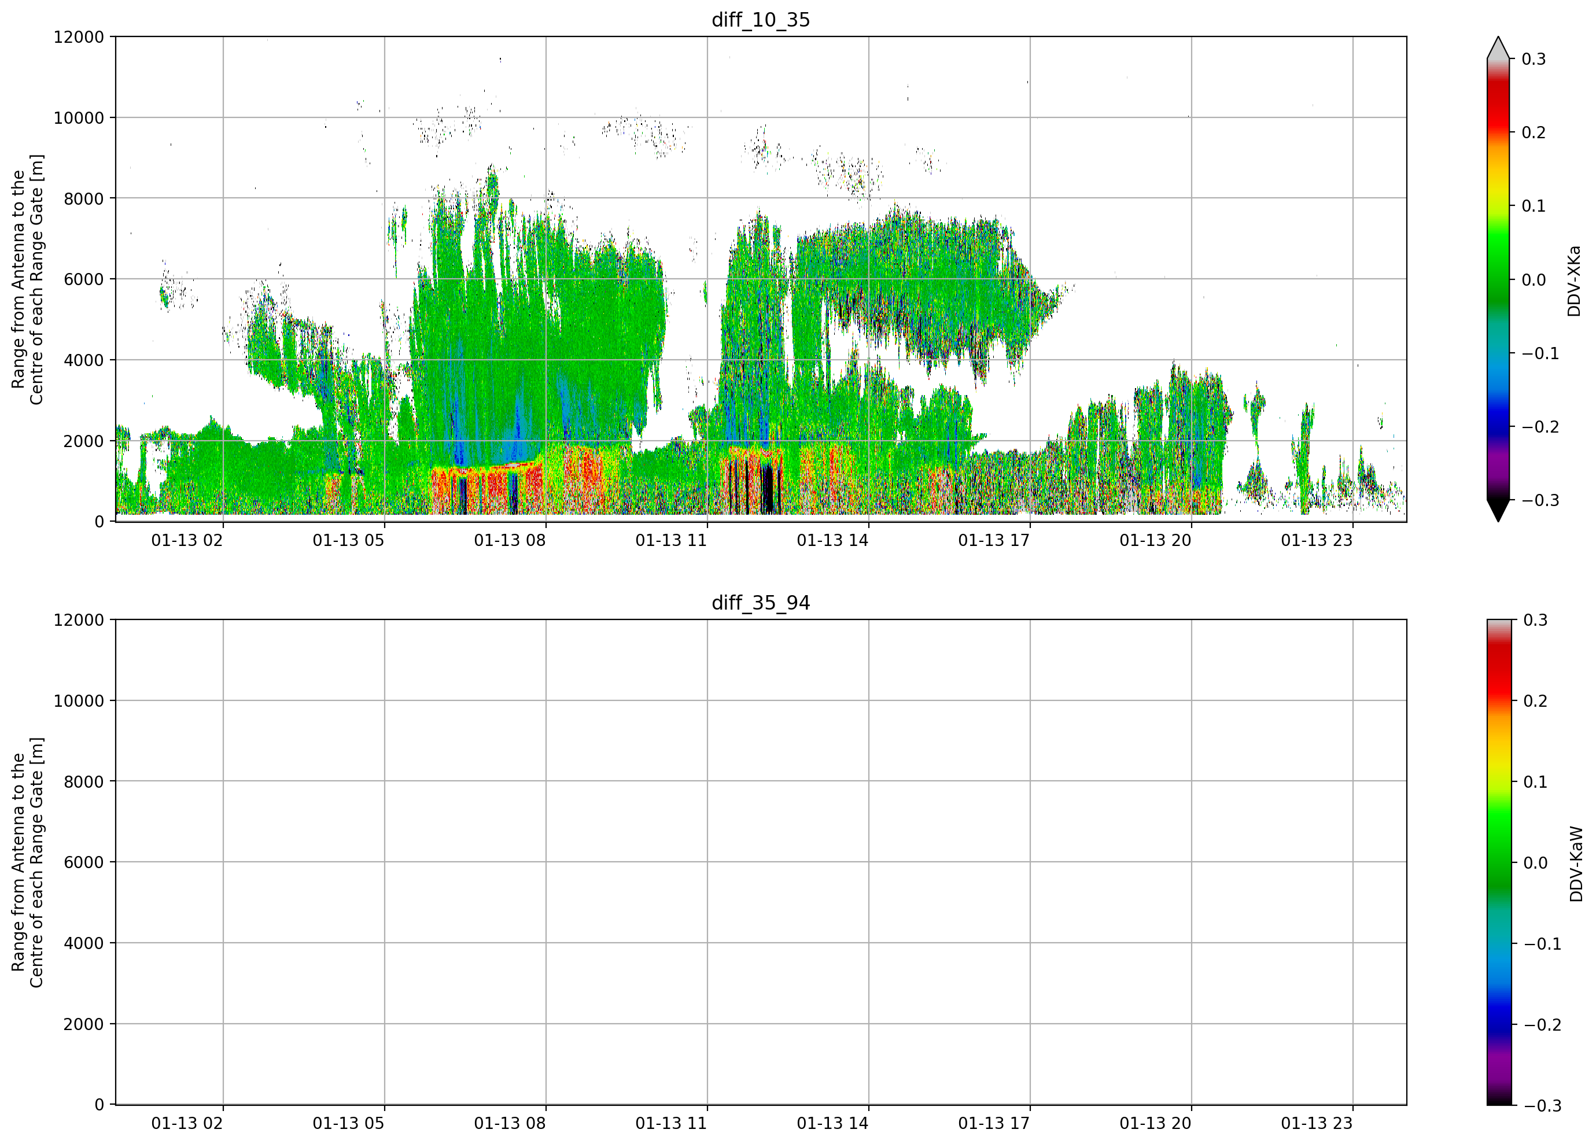Click the "01-13 14" x-tick label in diff_35_94 plot
Screen dimensions: 1596x1144
(832, 1124)
